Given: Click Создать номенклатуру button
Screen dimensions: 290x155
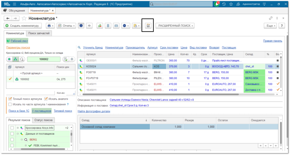Looking at the screenshot, I should (x=23, y=26).
